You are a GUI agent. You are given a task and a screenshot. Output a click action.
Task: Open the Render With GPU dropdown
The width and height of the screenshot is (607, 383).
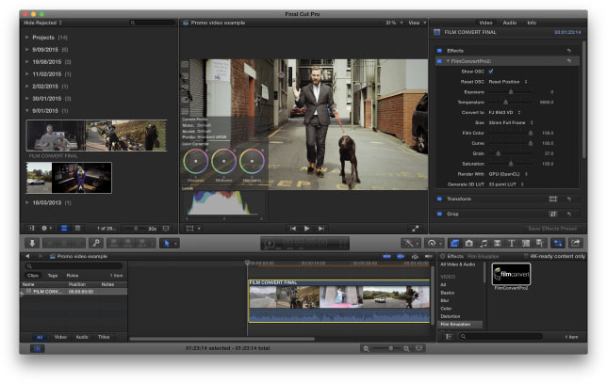tap(508, 174)
